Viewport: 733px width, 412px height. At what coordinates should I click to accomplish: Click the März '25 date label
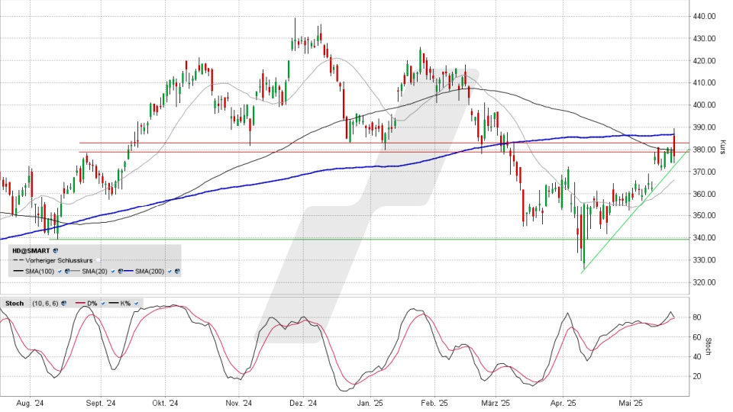[496, 403]
